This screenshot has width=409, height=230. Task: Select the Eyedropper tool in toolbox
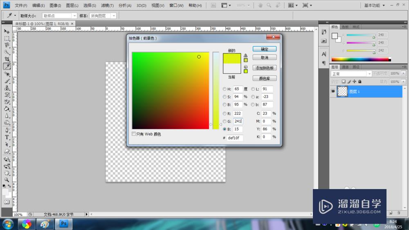pos(7,66)
